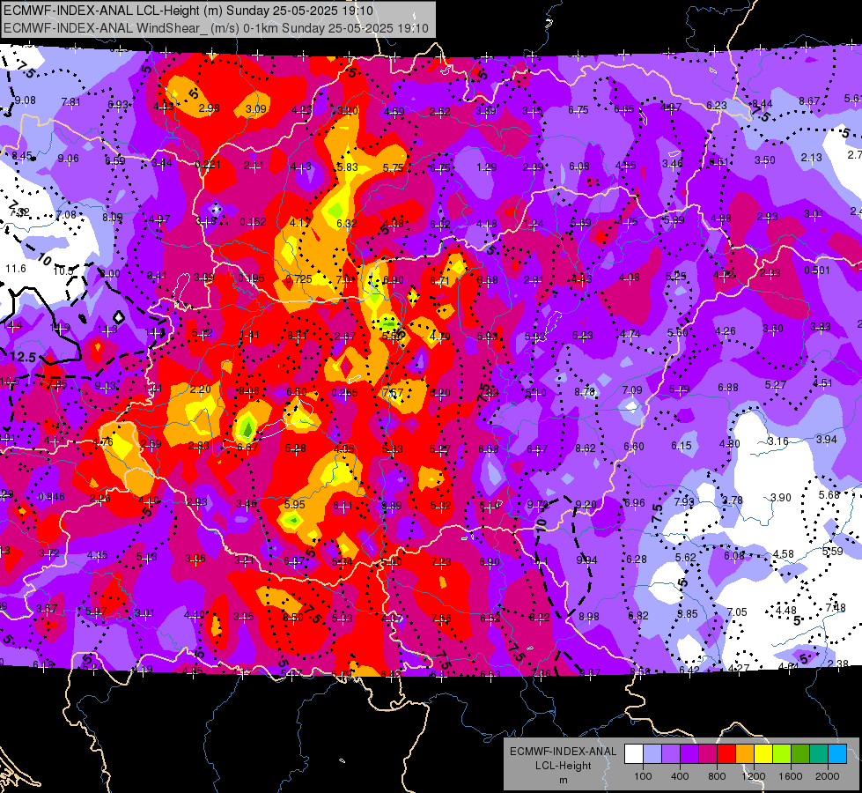The width and height of the screenshot is (862, 793).
Task: Click the teal legend color swatch
Action: 819,753
